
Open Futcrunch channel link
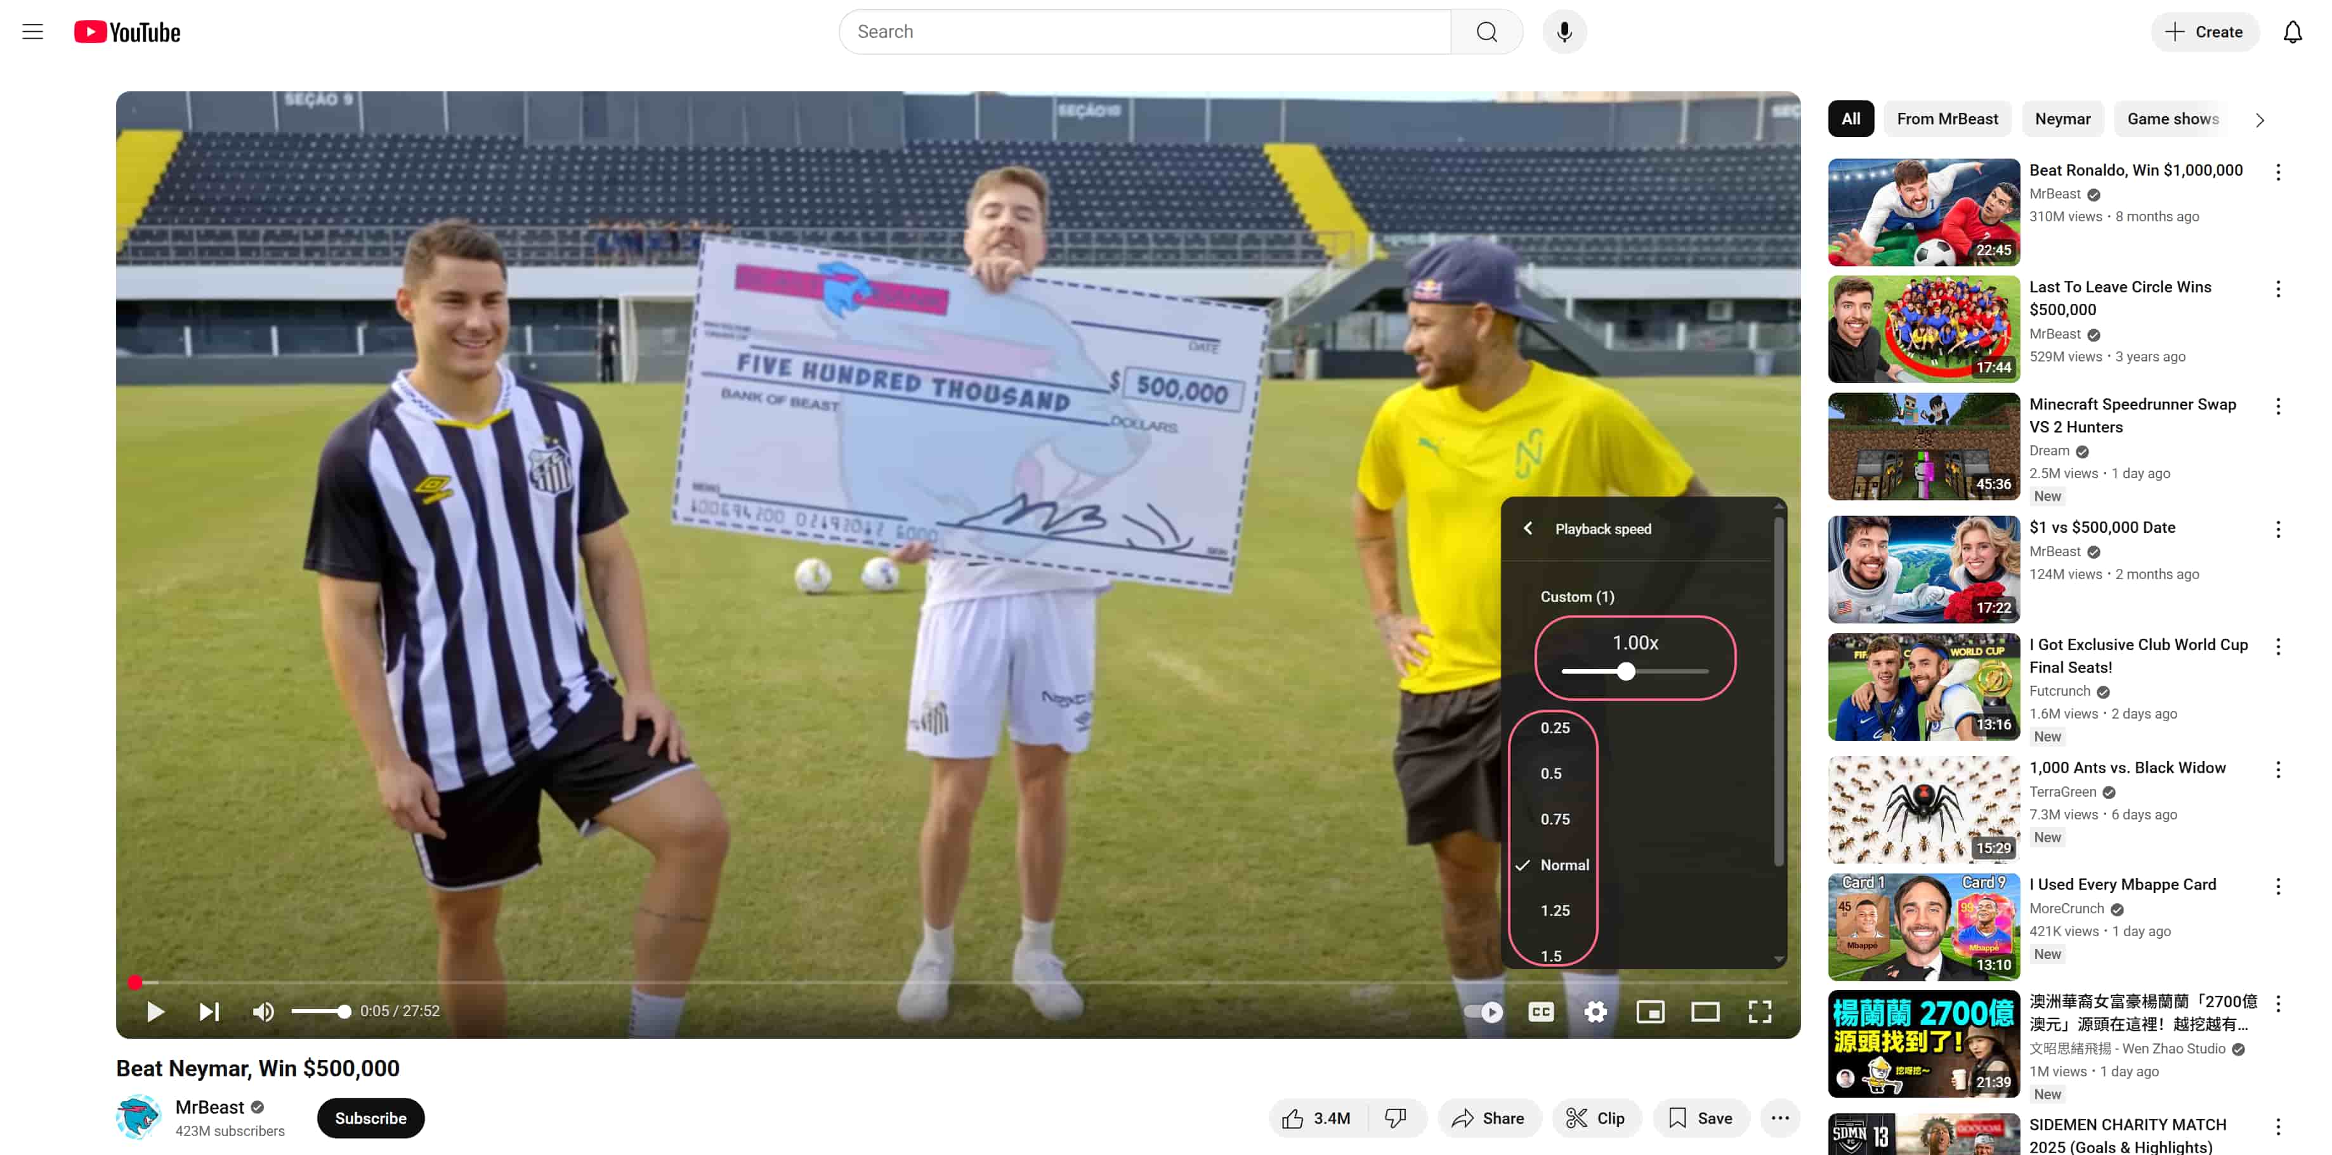[2059, 691]
